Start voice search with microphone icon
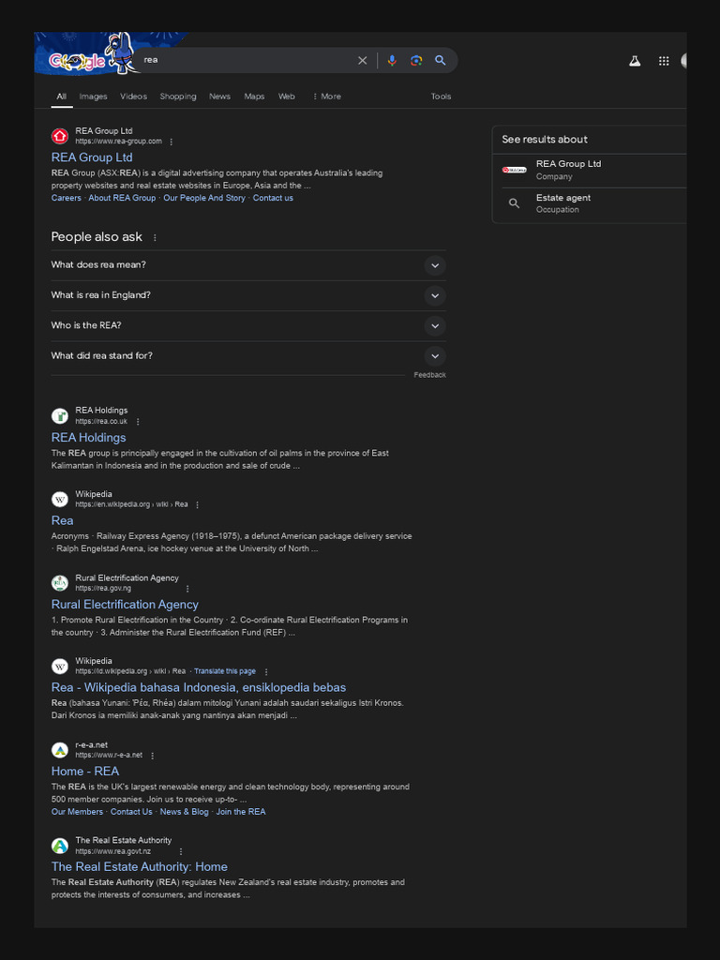This screenshot has width=720, height=960. (x=392, y=61)
